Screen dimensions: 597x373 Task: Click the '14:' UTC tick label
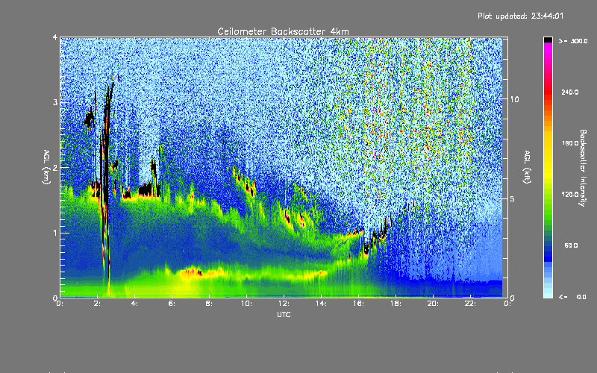tap(321, 304)
